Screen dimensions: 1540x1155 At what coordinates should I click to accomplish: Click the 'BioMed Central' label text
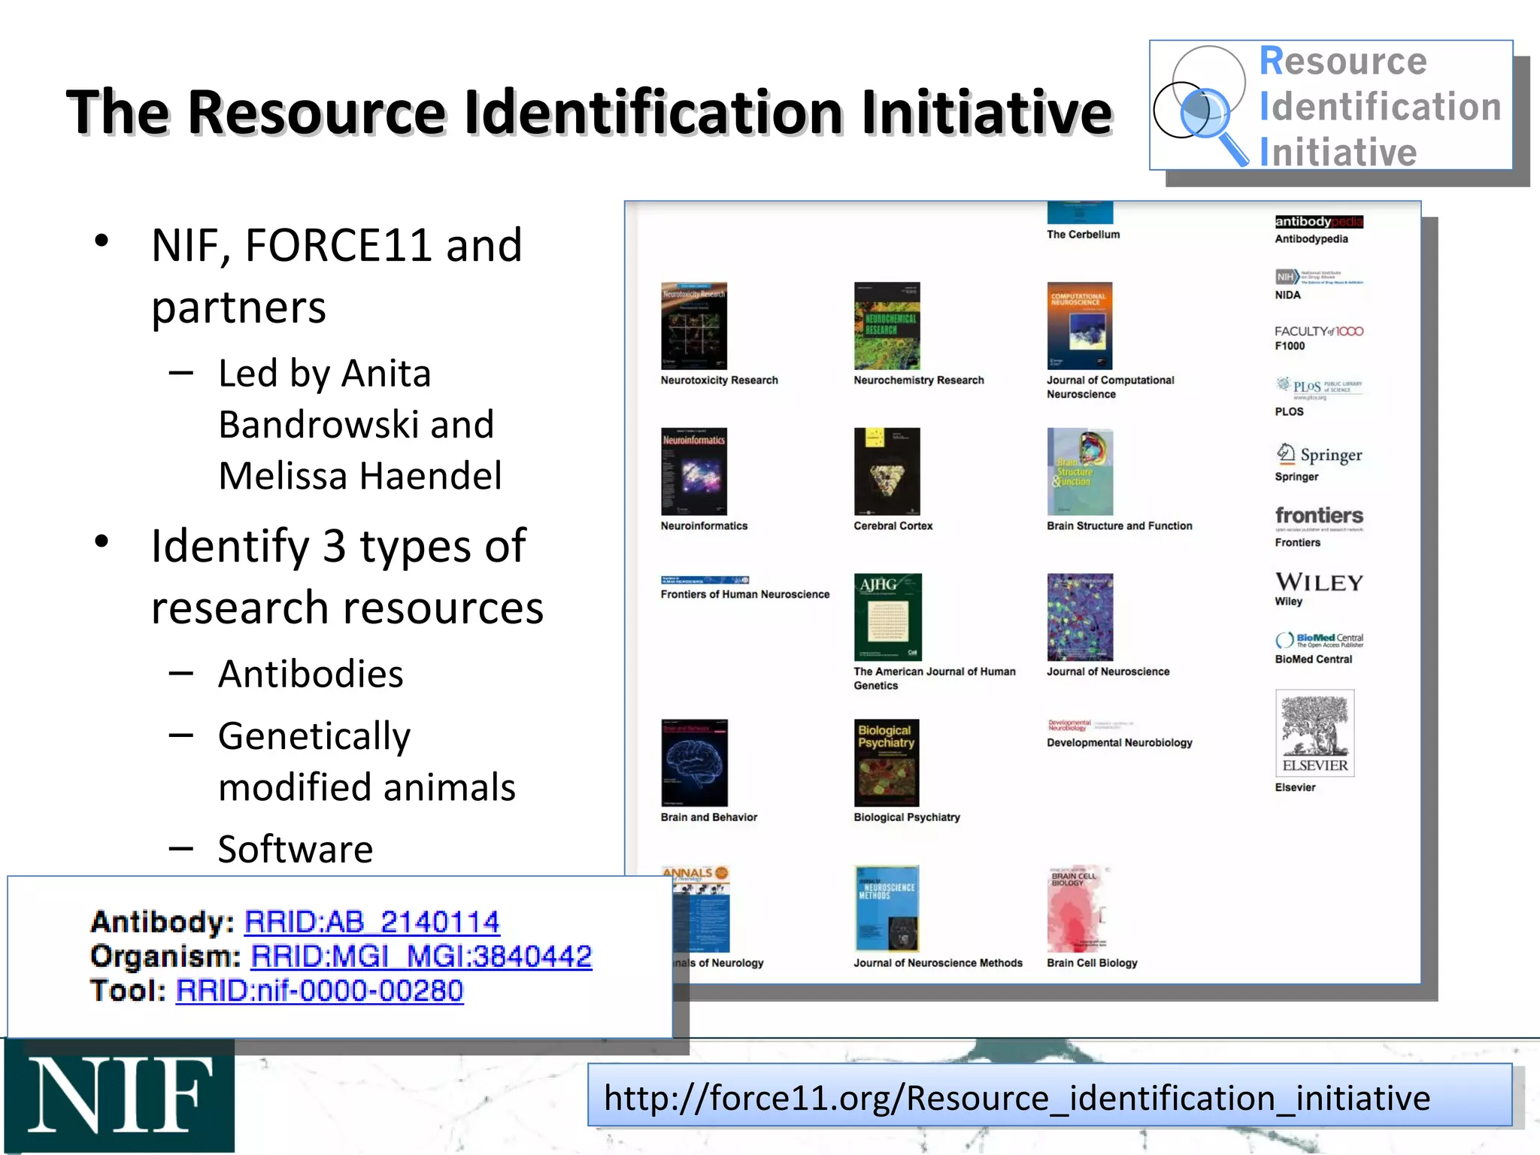click(1313, 659)
